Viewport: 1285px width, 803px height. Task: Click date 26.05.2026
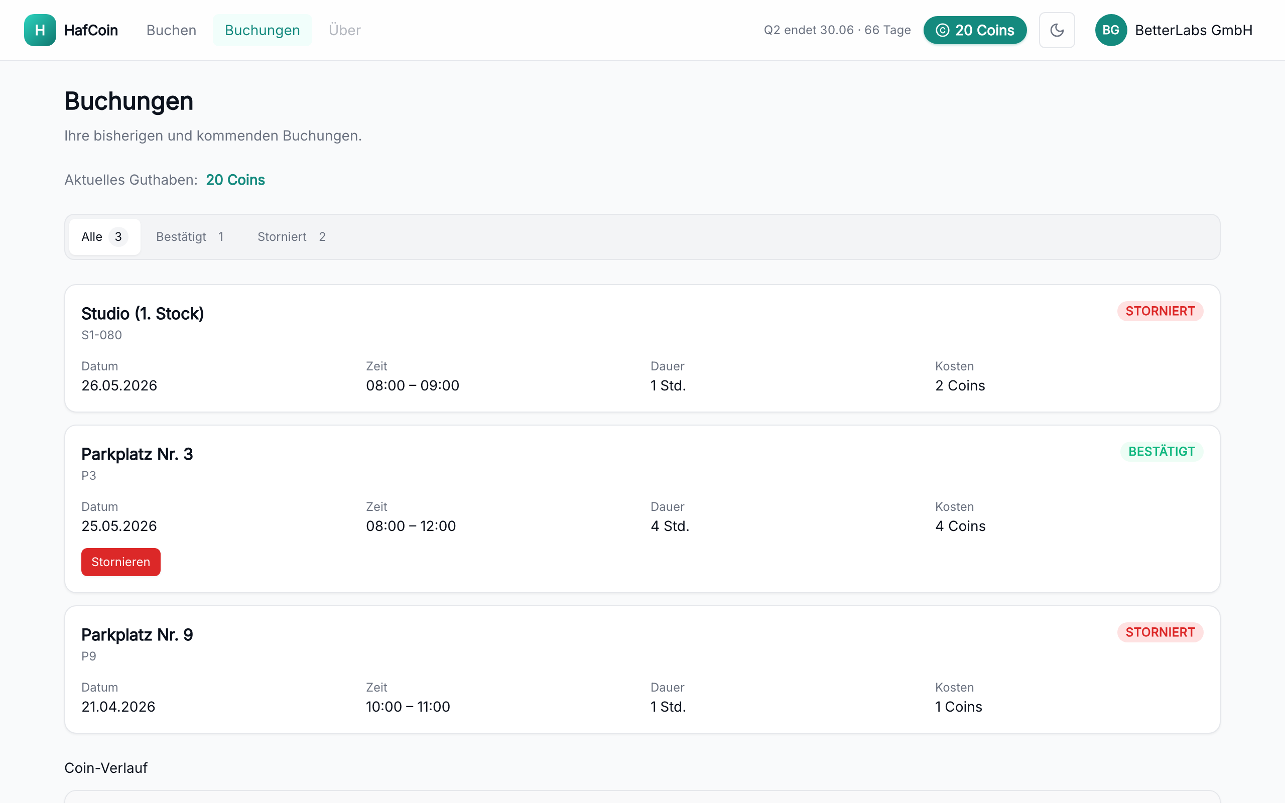[x=119, y=385]
